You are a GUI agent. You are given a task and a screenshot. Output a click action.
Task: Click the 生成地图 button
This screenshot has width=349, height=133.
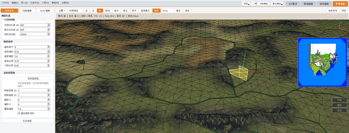(27, 121)
